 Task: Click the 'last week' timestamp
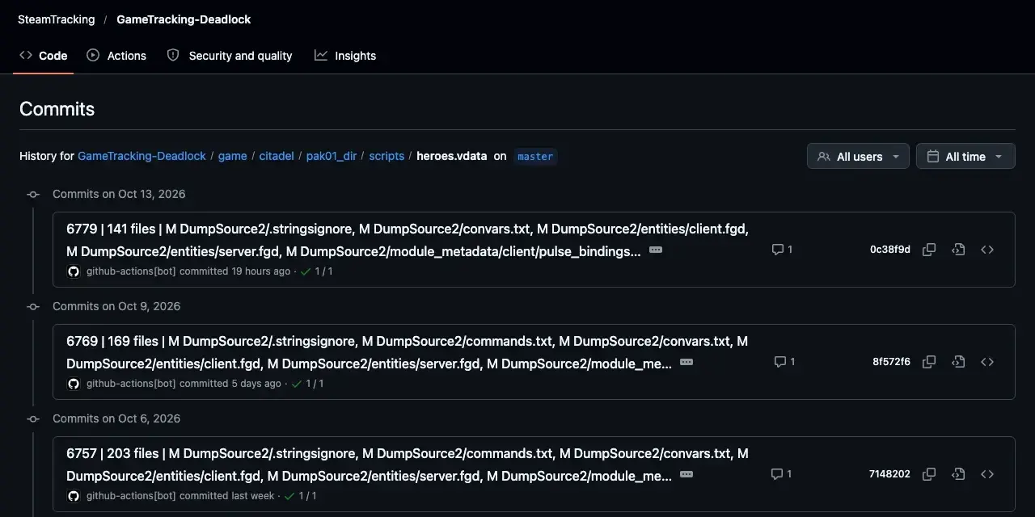(253, 496)
